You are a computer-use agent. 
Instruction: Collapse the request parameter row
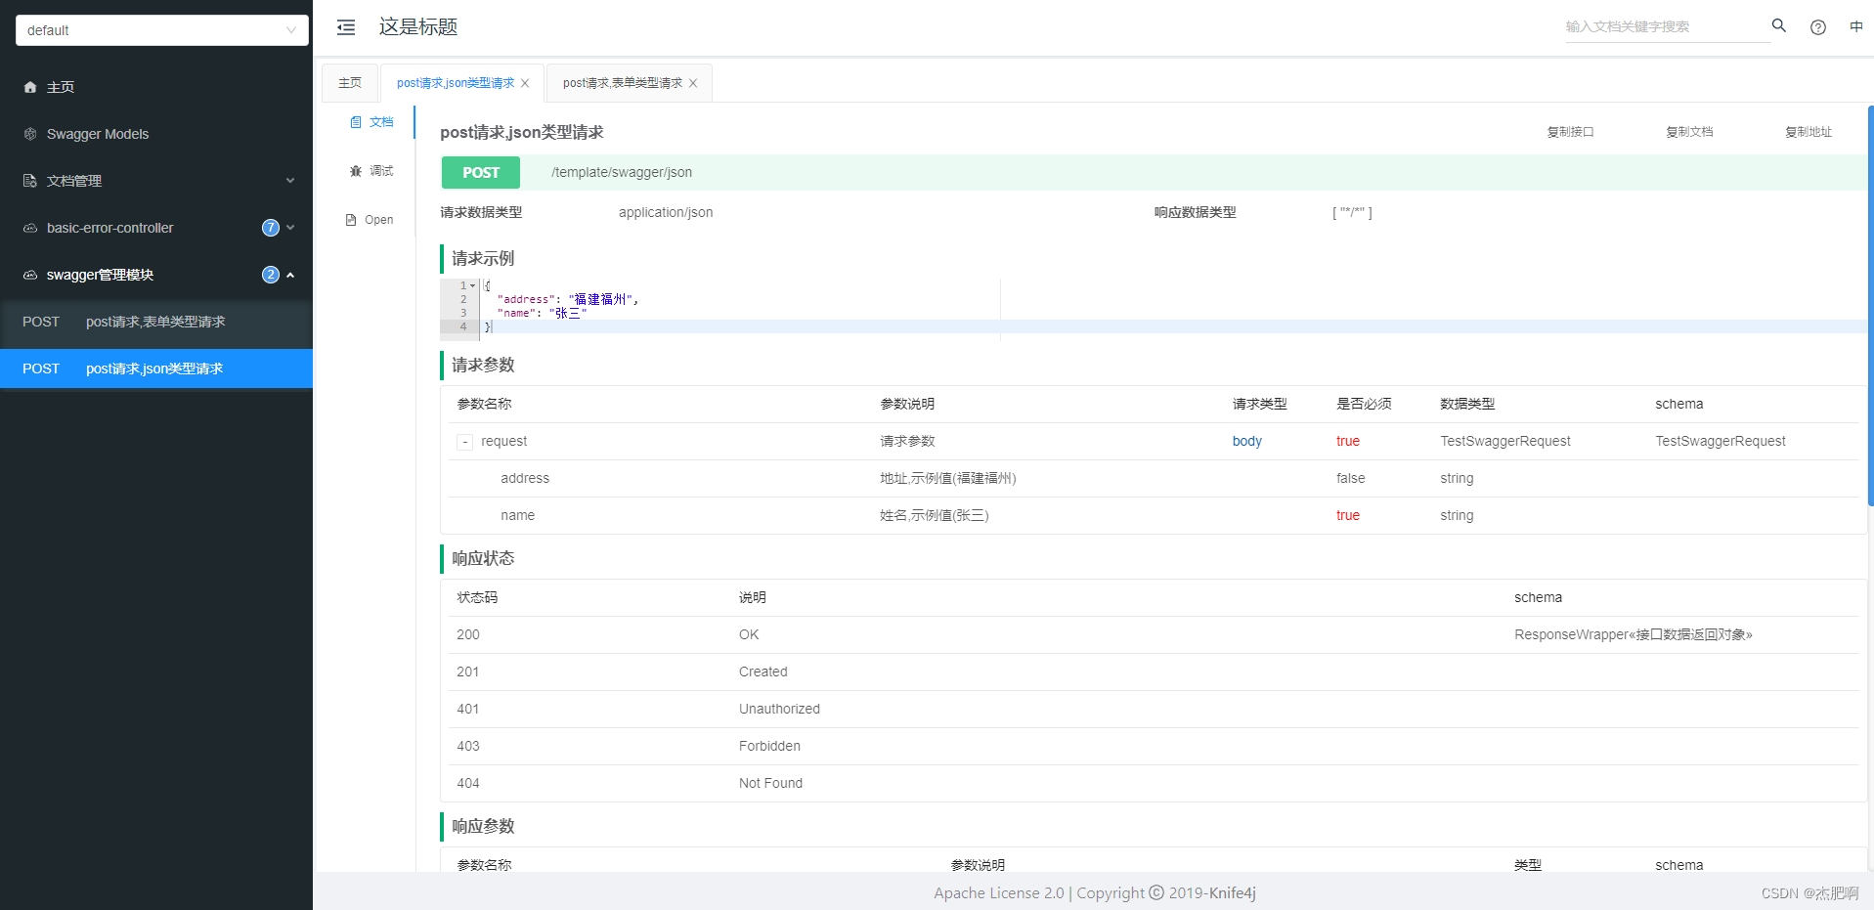pyautogui.click(x=464, y=442)
